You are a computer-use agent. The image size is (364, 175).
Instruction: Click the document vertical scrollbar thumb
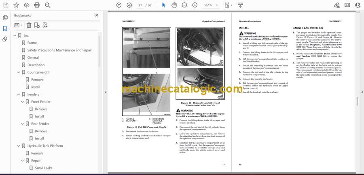click(x=358, y=101)
